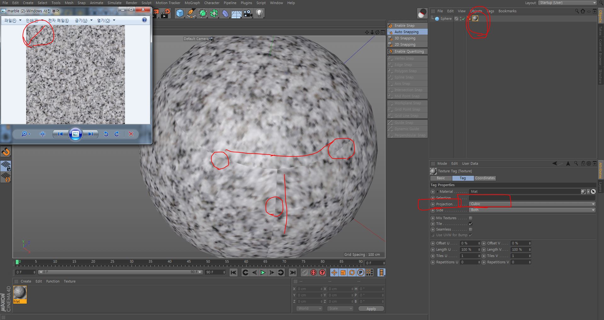The height and width of the screenshot is (320, 604).
Task: Open timeline film-strip scheme icon
Action: pos(381,272)
